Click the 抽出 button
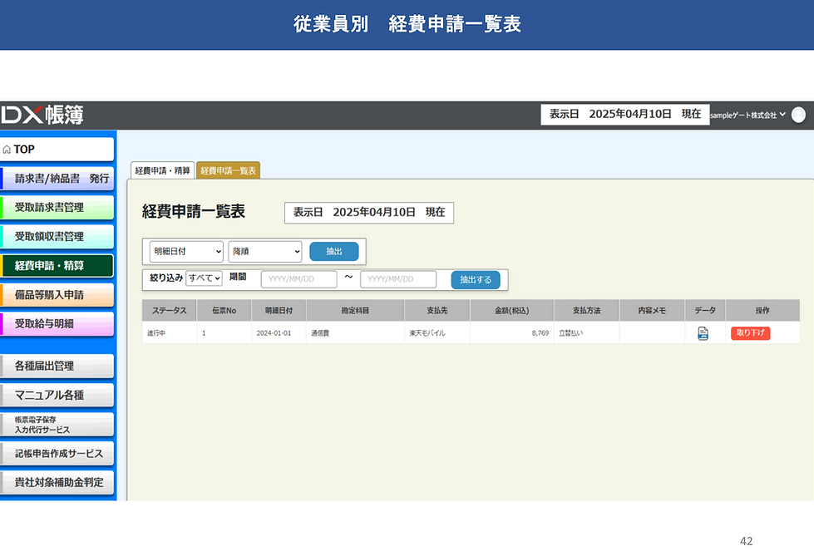Screen dimensions: 814x551 tap(333, 252)
